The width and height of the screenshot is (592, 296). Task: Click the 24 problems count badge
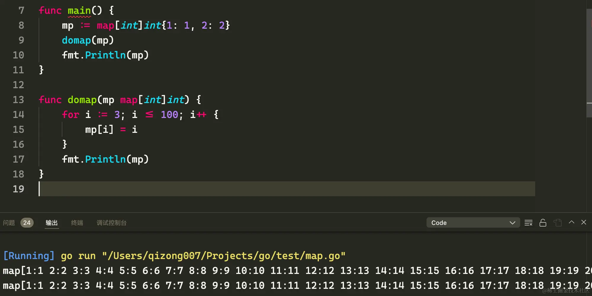click(x=27, y=223)
